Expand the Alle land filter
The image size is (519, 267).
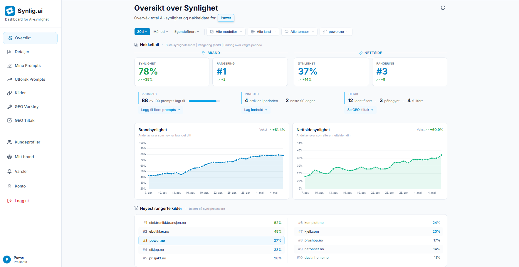pyautogui.click(x=263, y=32)
